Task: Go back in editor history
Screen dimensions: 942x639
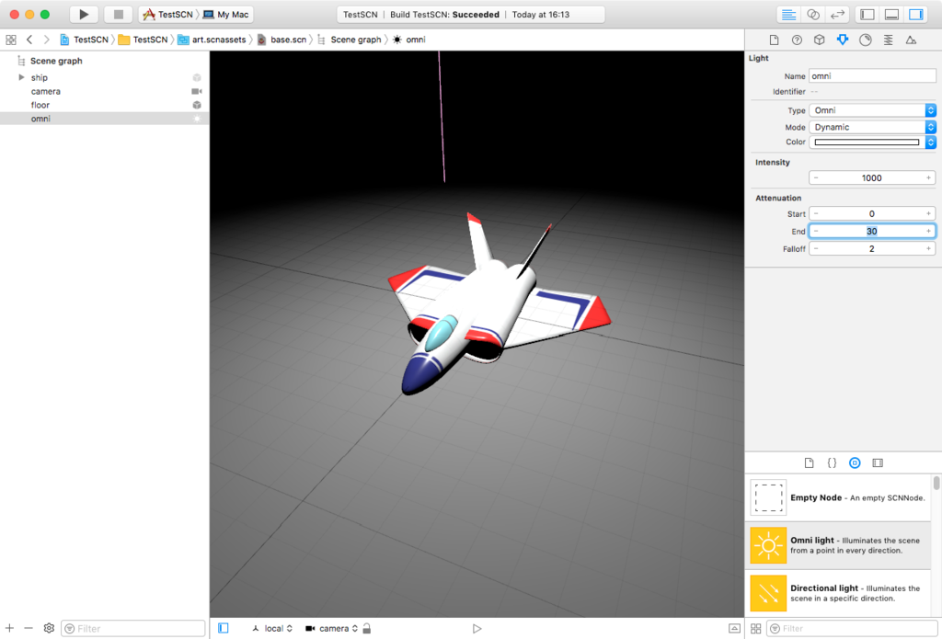Action: (x=29, y=40)
